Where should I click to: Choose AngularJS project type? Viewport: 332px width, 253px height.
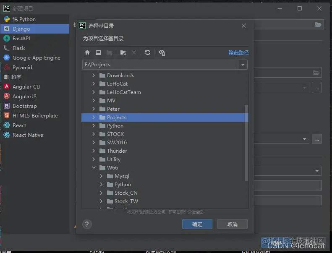tap(35, 97)
